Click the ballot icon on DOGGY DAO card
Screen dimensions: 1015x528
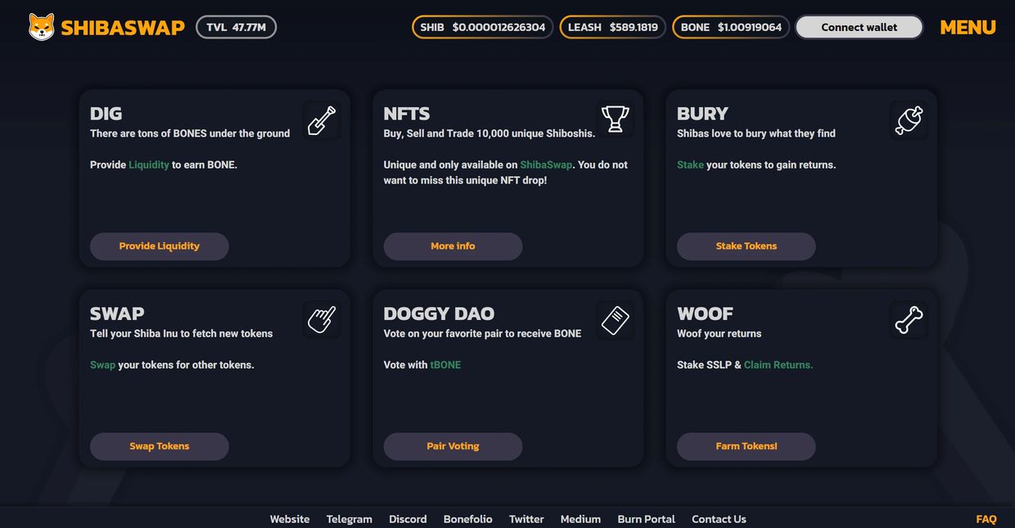click(x=615, y=319)
